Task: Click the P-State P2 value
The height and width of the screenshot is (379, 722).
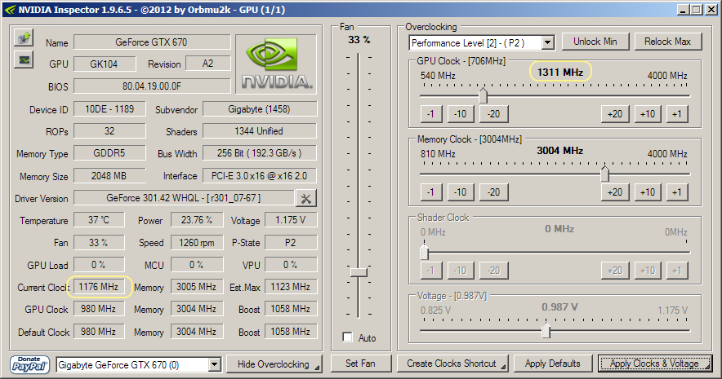Action: pos(291,243)
